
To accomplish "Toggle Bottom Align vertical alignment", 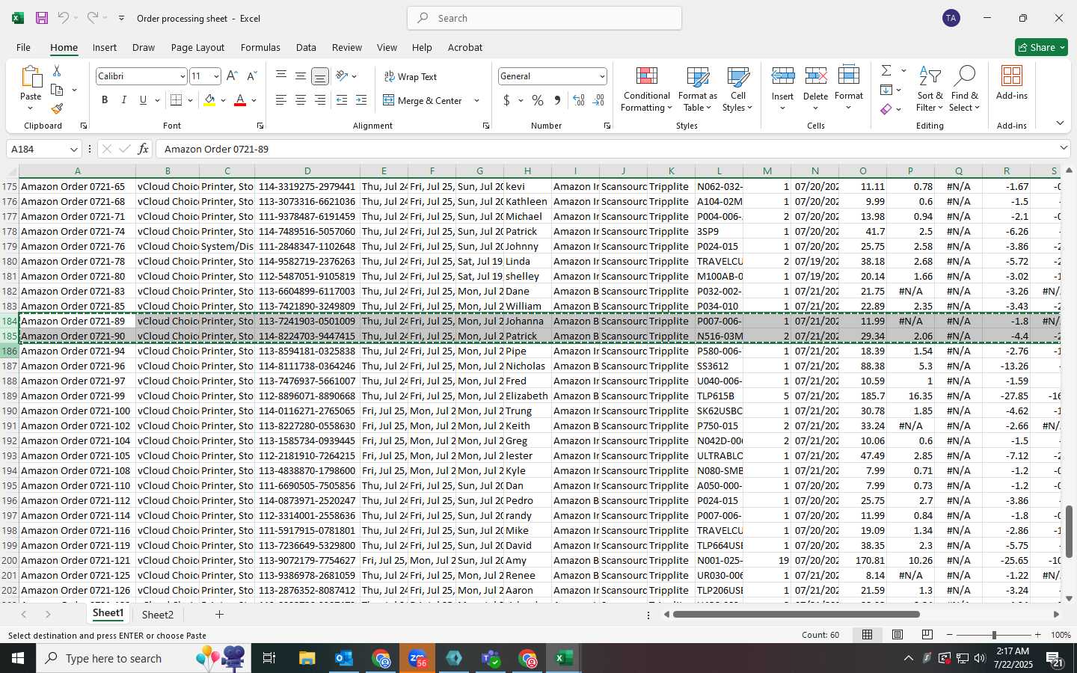I will point(319,76).
